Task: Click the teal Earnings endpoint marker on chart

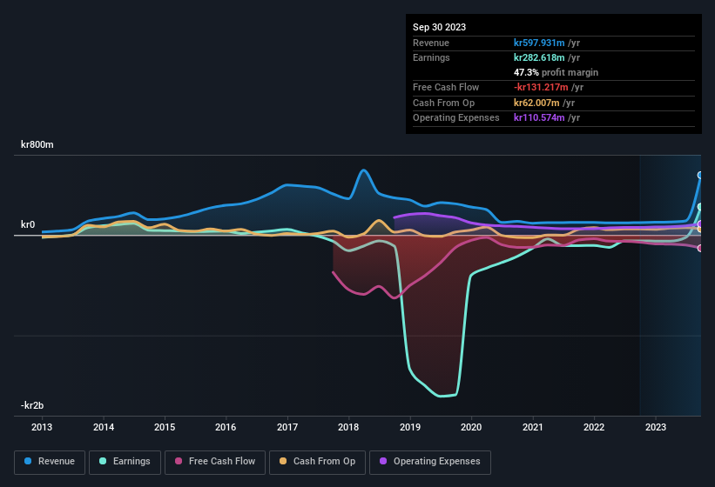Action: click(700, 207)
